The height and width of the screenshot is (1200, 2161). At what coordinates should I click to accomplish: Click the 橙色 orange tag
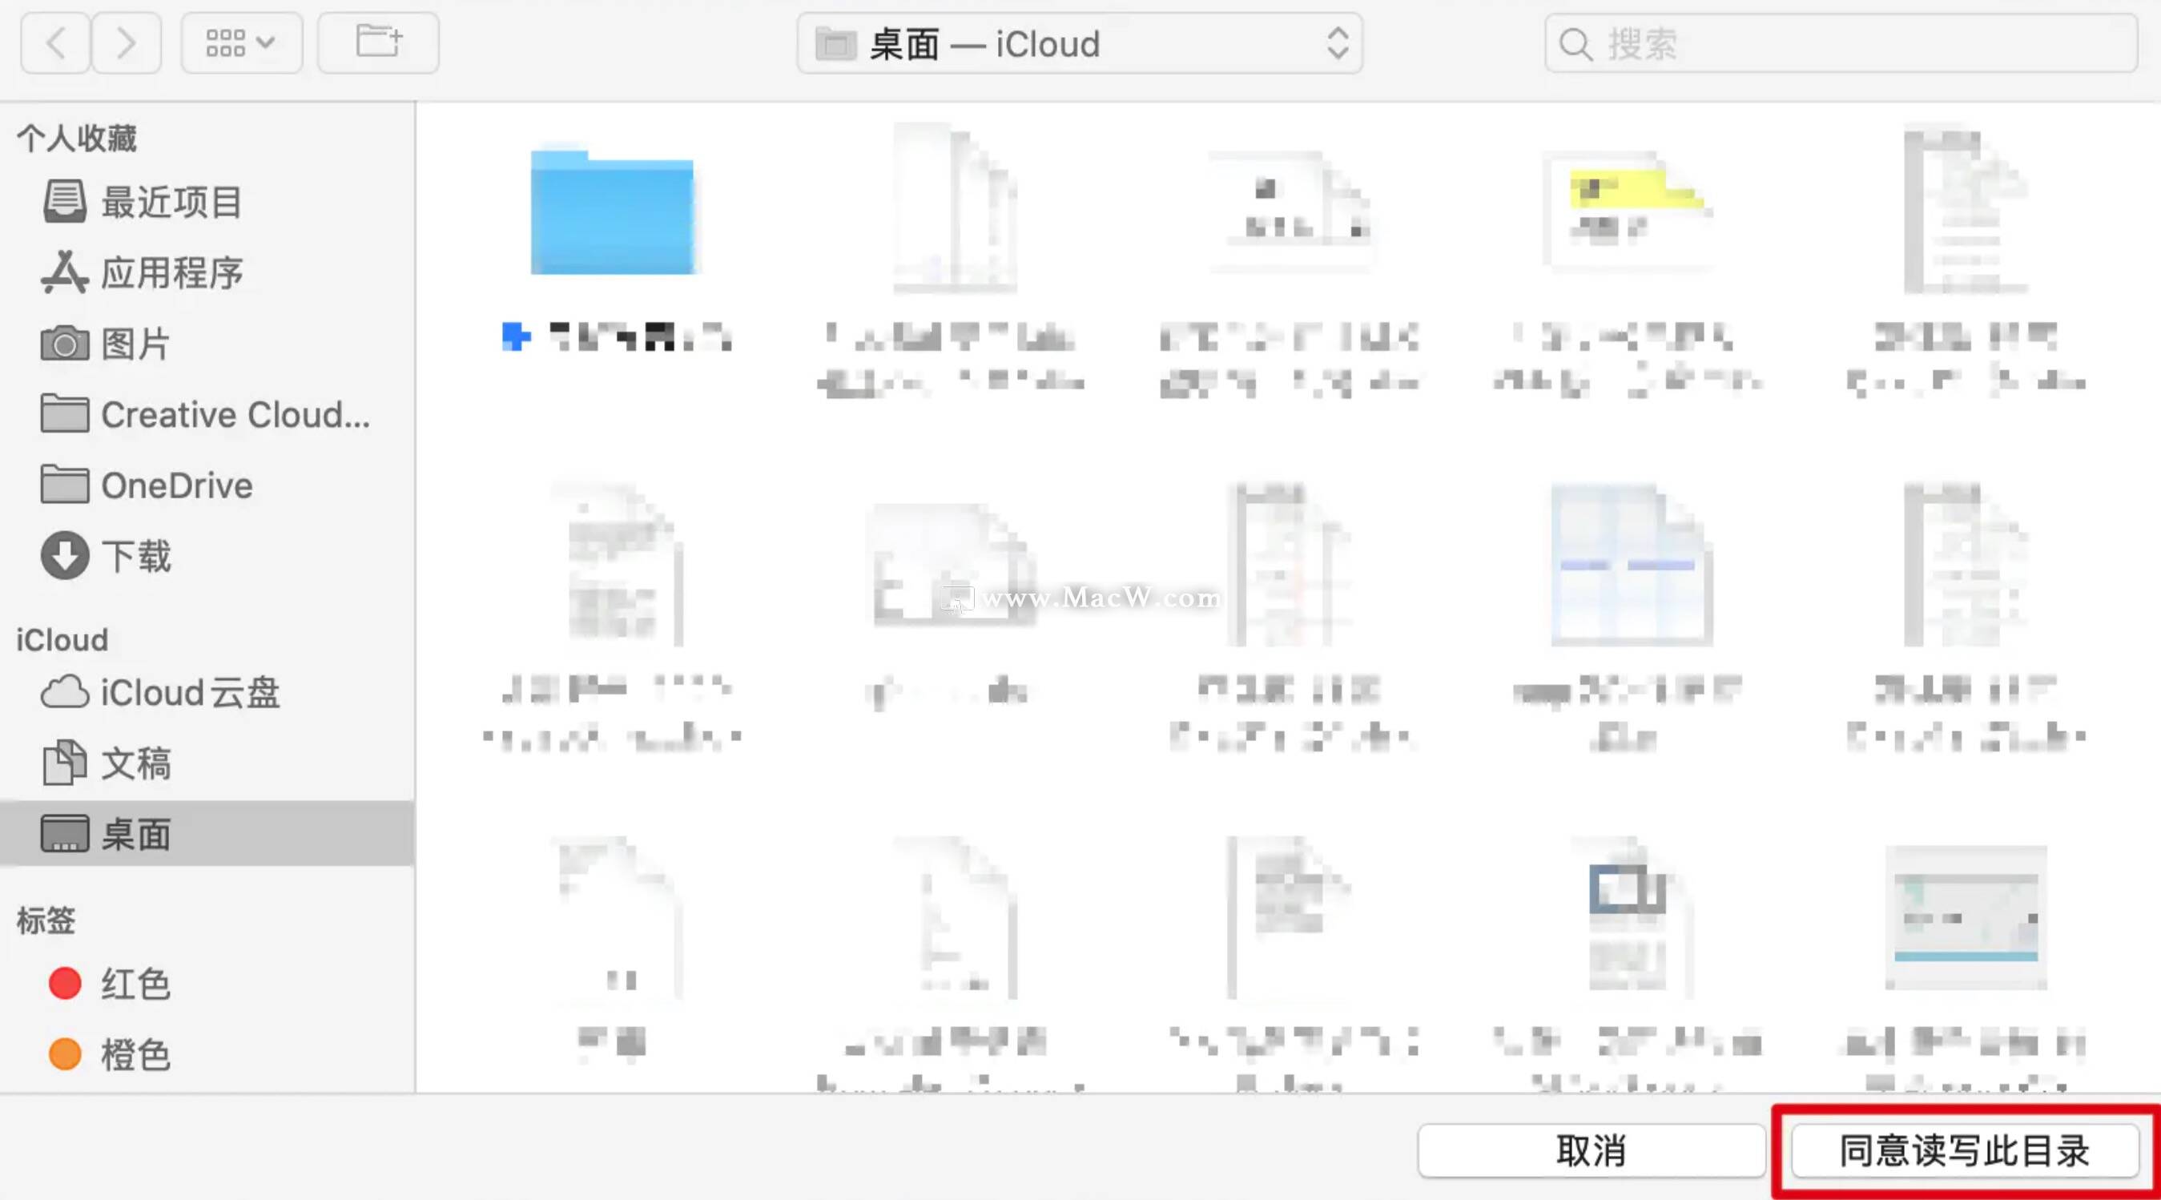coord(135,1054)
